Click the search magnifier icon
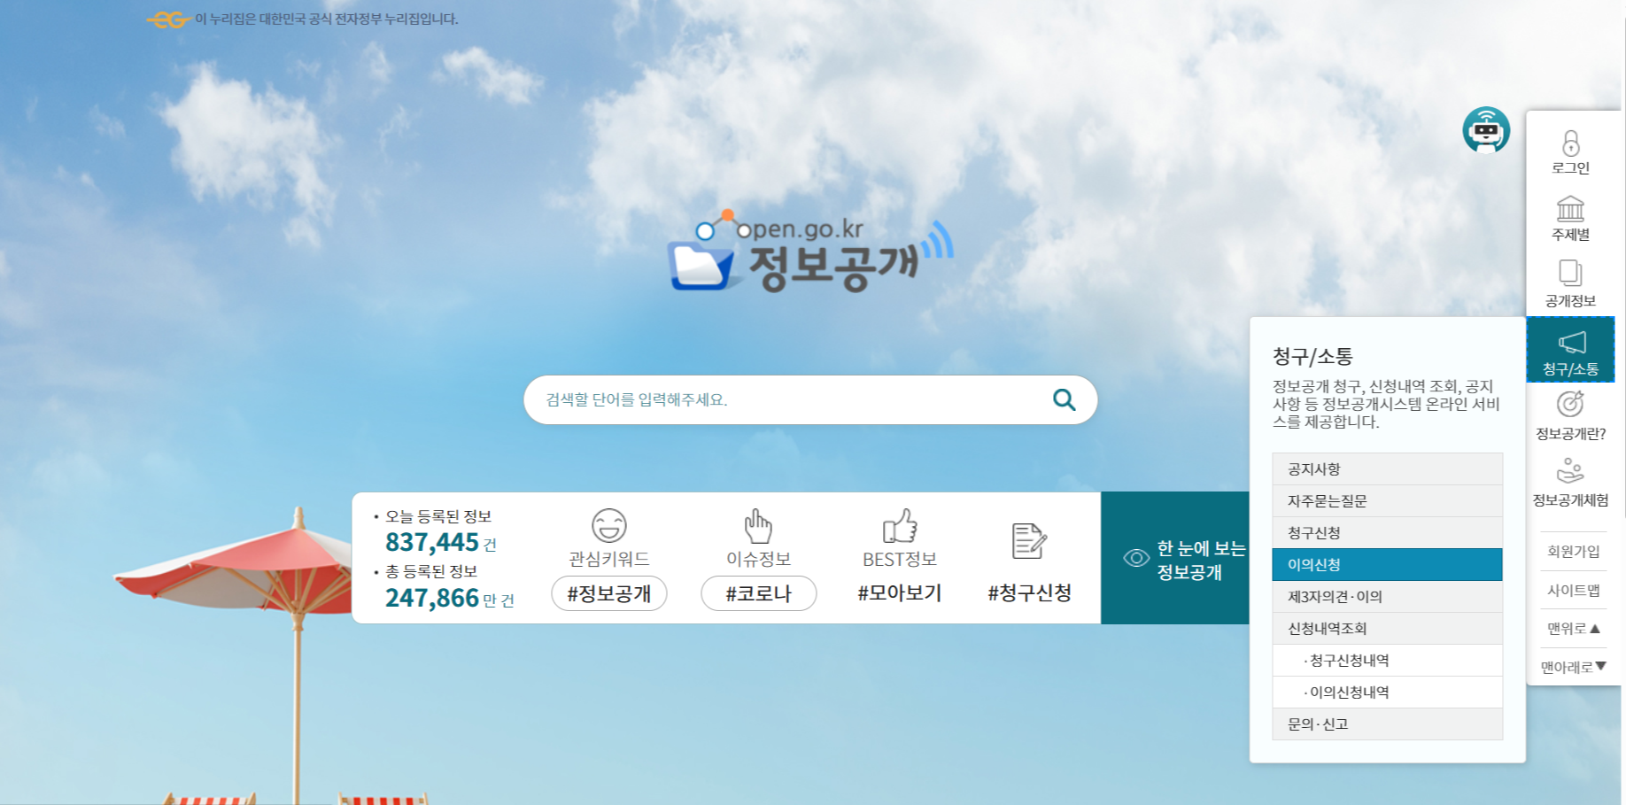 (x=1064, y=399)
